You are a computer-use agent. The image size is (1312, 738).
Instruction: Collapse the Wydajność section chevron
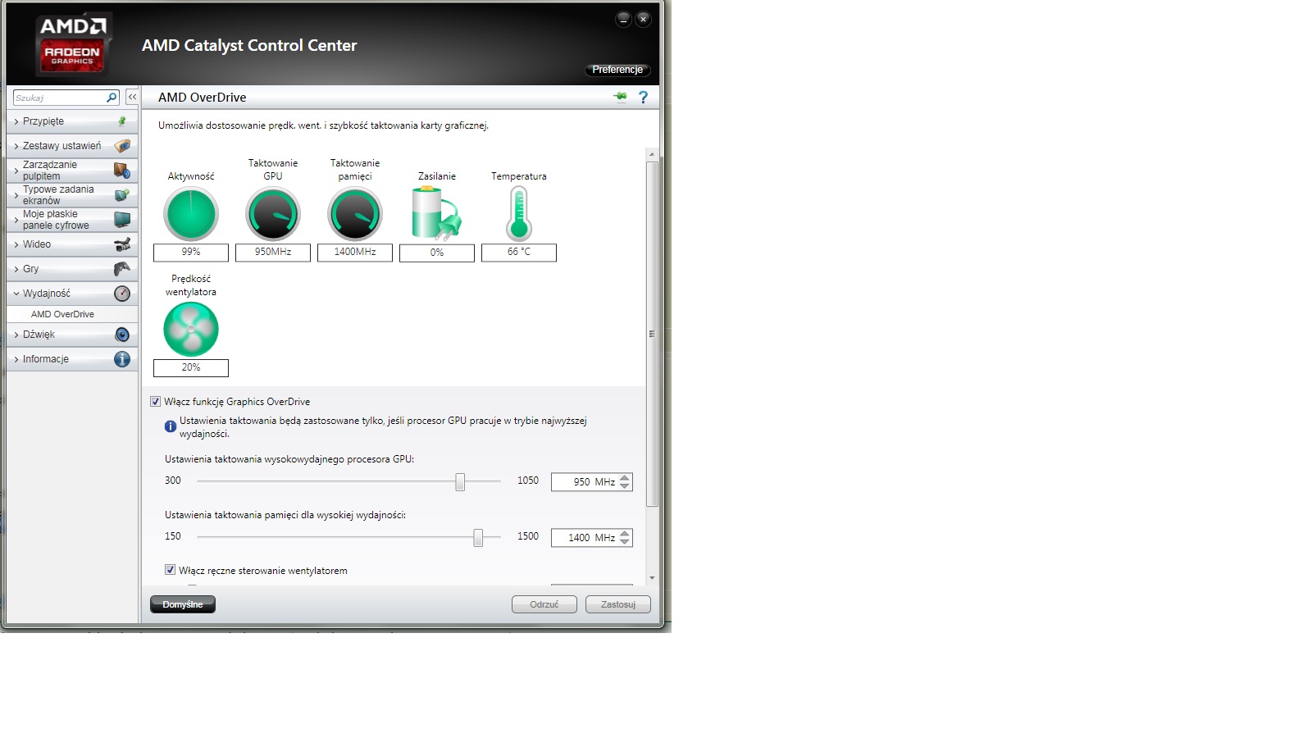coord(16,294)
